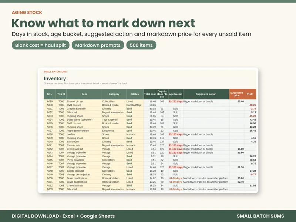Click the footer 'SMALL BATCH SUMS' brand name
296x222 pixels.
[260, 216]
